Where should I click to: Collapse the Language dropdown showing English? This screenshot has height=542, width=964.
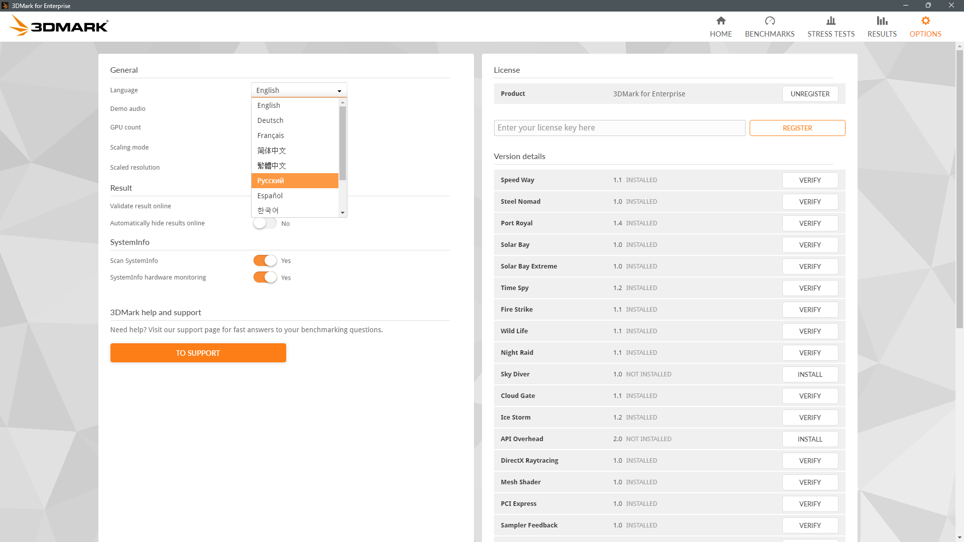[x=299, y=90]
